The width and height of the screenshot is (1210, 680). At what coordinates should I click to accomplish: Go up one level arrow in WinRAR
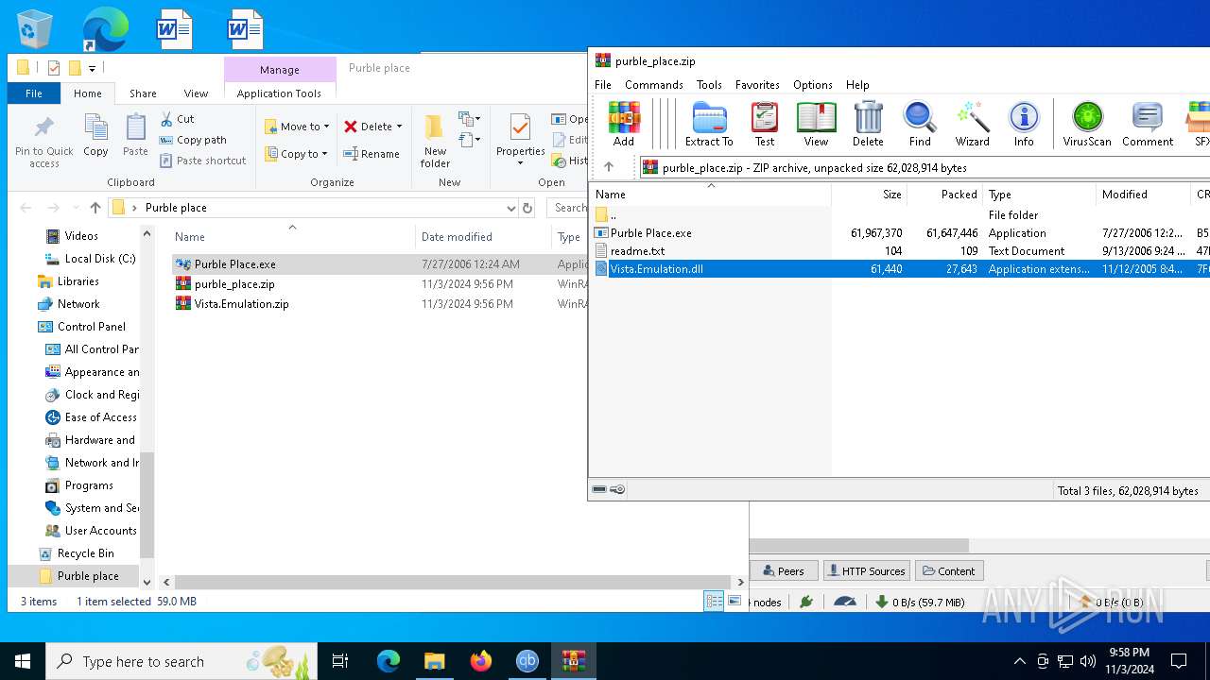pyautogui.click(x=609, y=167)
